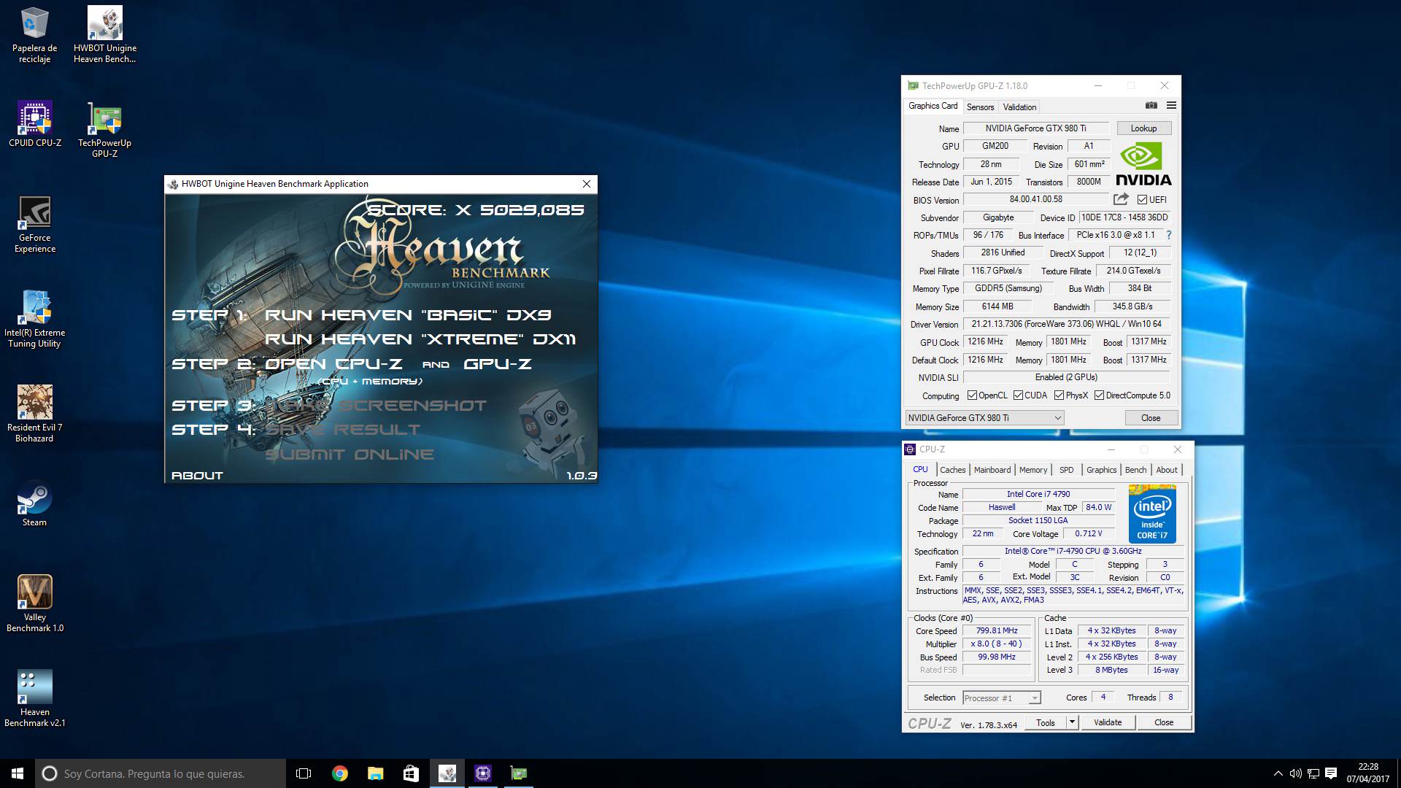Open HWBOT Unigine Heaven Bench desktop shortcut

[x=105, y=35]
